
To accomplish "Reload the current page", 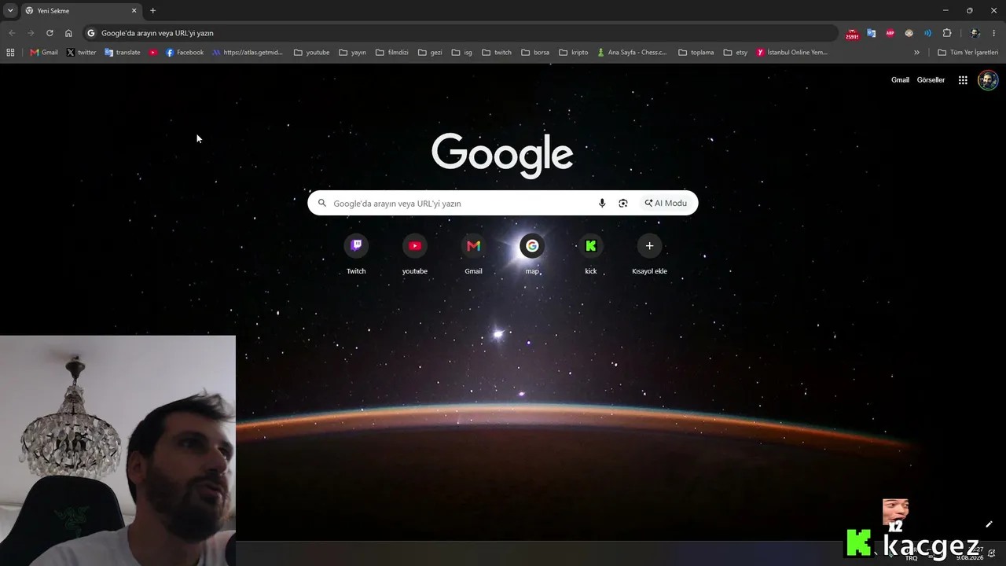I will pyautogui.click(x=50, y=33).
